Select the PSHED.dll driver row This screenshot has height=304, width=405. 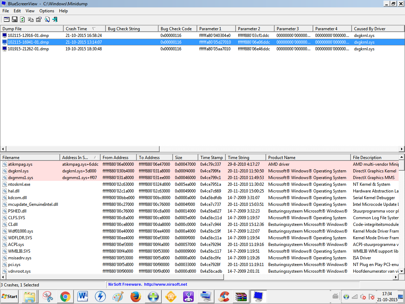coord(199,211)
